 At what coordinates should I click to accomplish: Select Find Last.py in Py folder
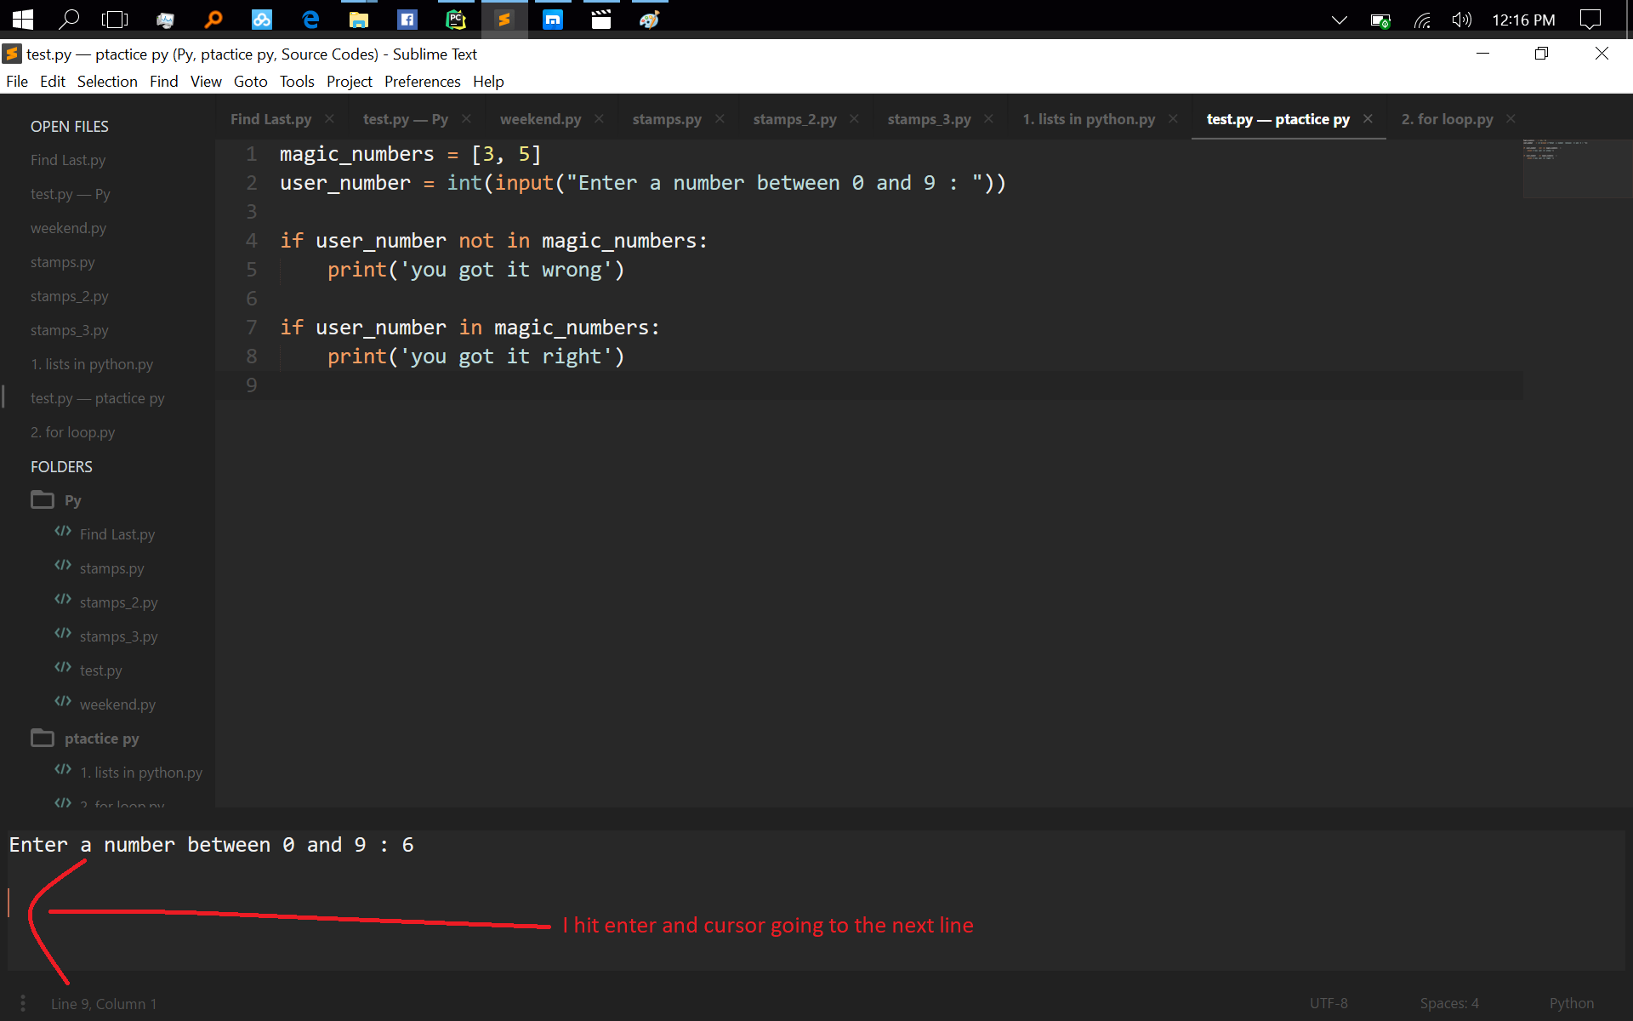coord(119,533)
